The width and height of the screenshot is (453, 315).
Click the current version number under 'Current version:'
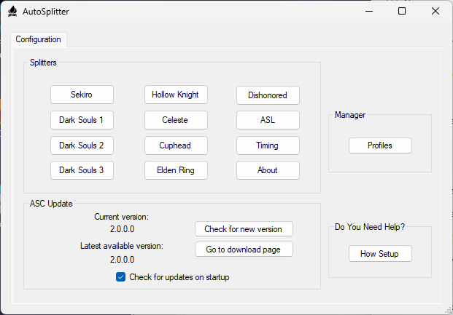pyautogui.click(x=123, y=229)
